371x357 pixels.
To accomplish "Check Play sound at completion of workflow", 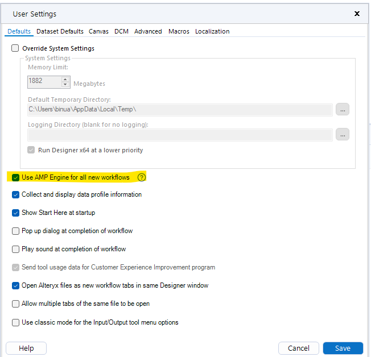I will point(16,249).
